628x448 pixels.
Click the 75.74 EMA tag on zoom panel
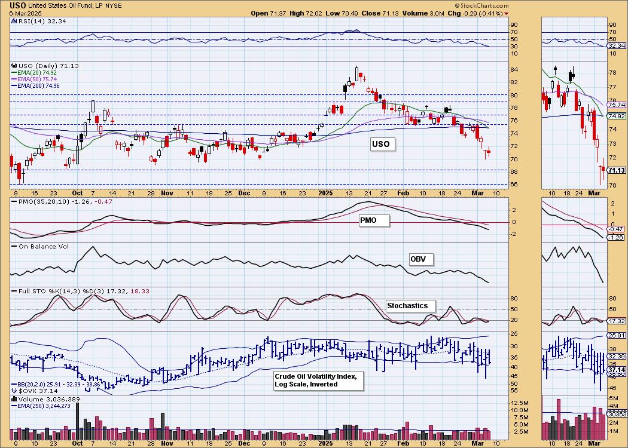617,105
